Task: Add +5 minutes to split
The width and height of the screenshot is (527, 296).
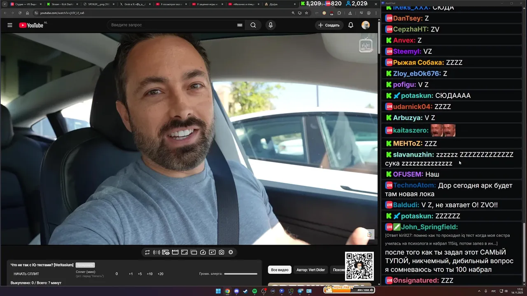Action: tap(140, 274)
